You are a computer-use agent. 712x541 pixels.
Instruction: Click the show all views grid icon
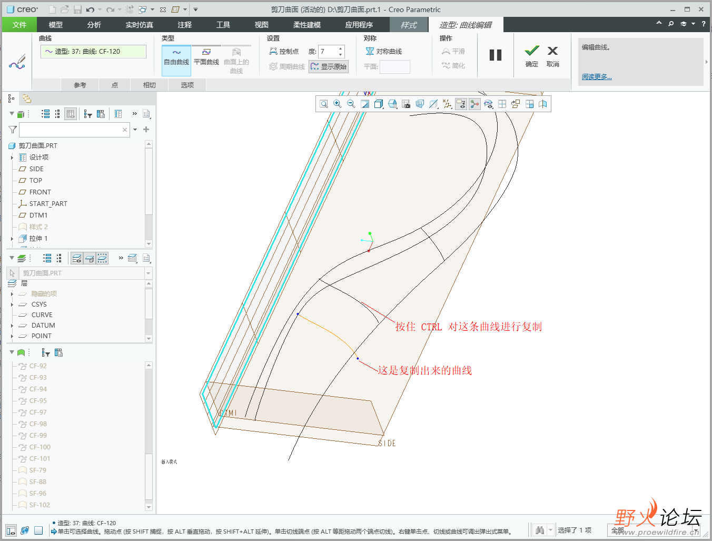point(502,104)
